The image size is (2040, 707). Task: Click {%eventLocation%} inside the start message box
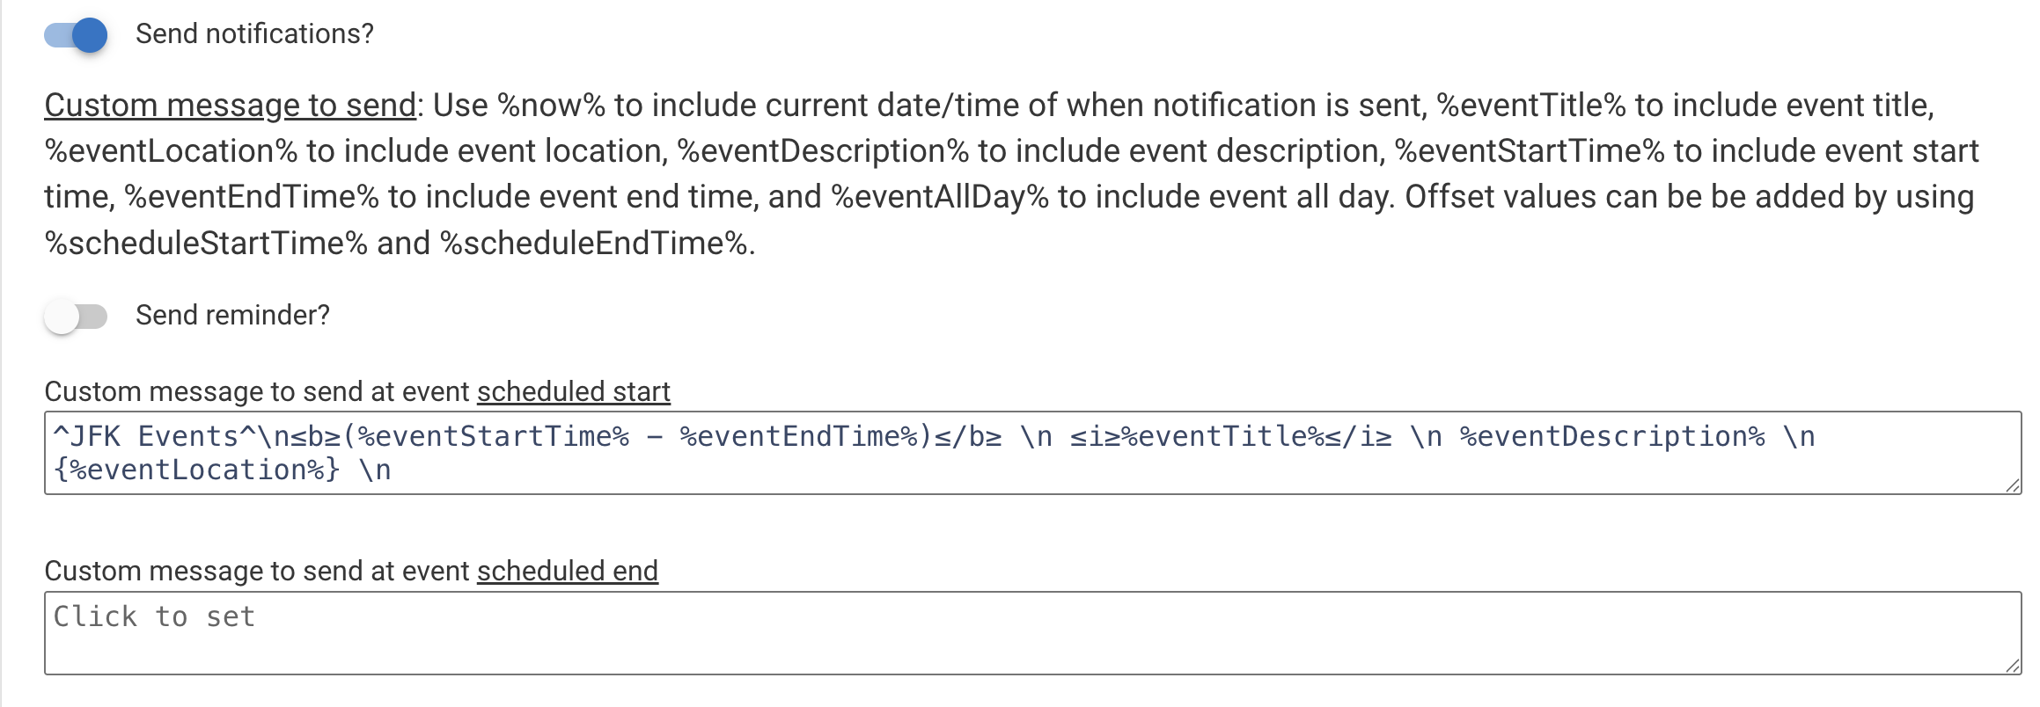(196, 470)
